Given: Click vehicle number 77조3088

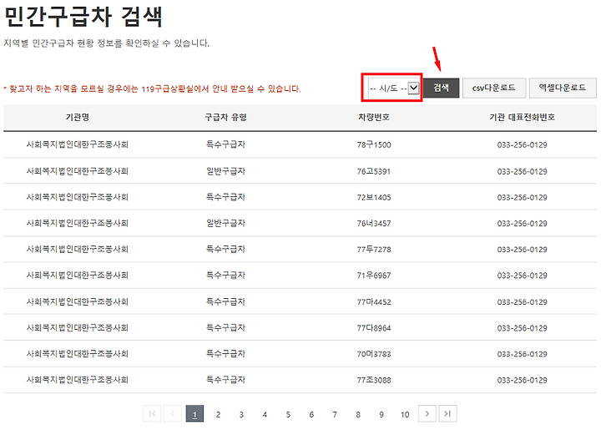Looking at the screenshot, I should (x=374, y=380).
